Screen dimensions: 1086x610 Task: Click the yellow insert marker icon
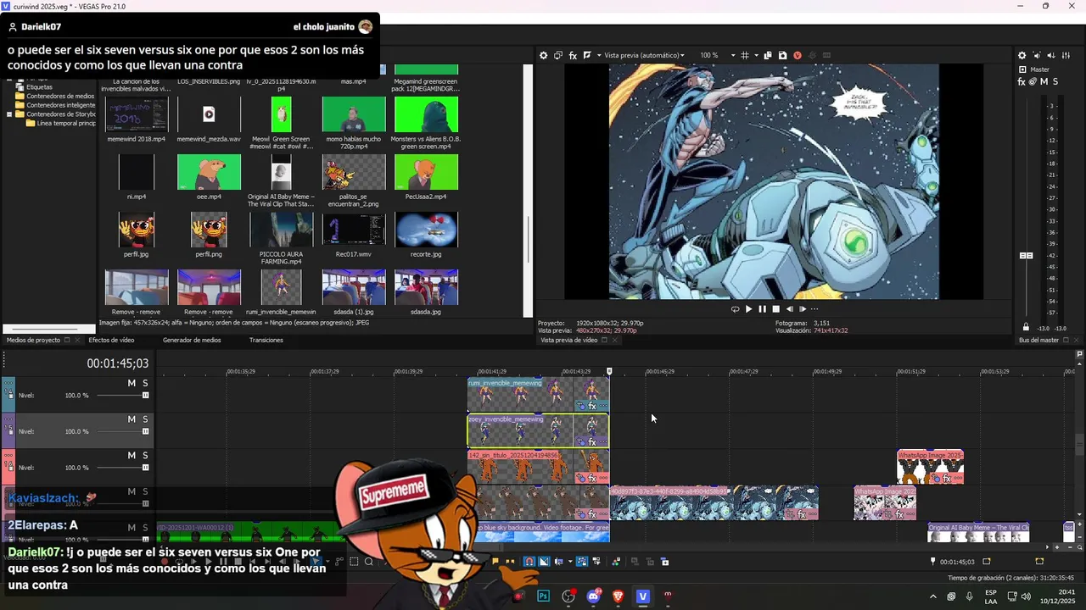tap(495, 561)
